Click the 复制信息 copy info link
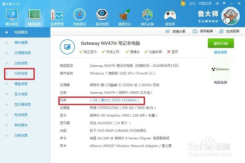This screenshot has height=163, width=245. point(220,52)
